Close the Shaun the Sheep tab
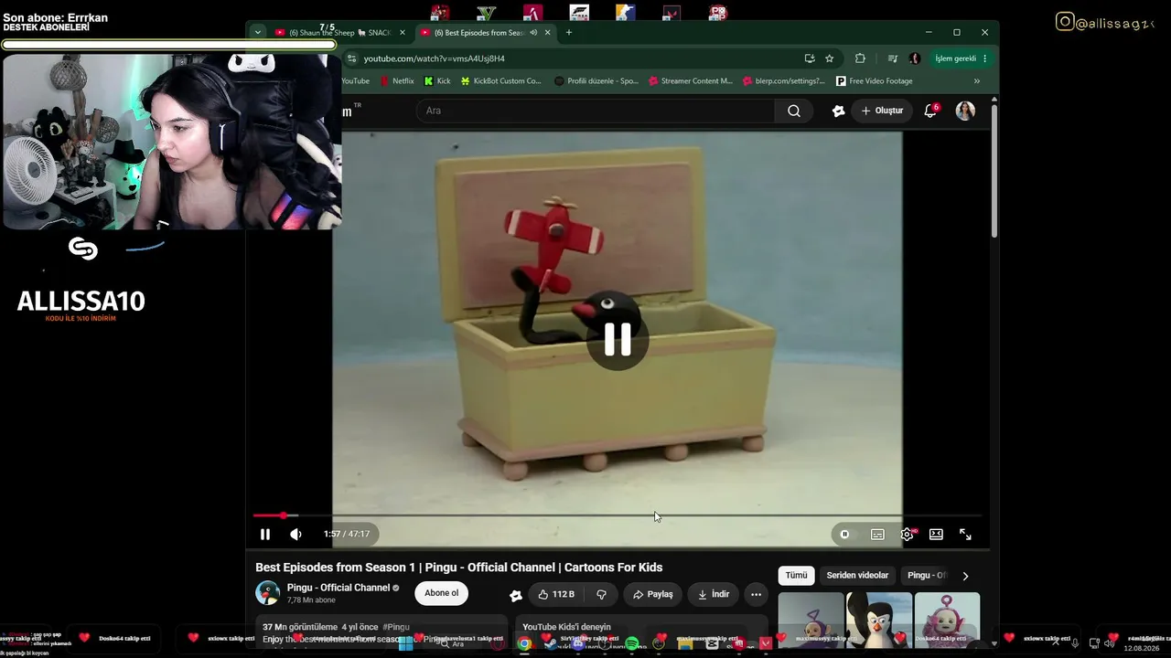This screenshot has width=1171, height=658. click(x=402, y=33)
